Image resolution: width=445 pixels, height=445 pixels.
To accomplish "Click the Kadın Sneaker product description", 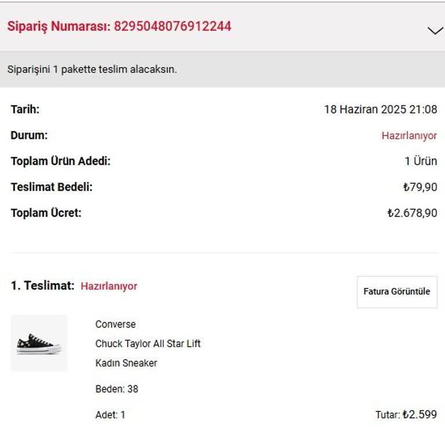I will point(126,363).
